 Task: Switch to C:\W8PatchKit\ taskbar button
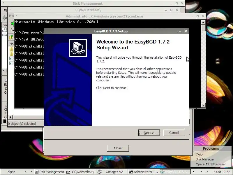point(81,172)
